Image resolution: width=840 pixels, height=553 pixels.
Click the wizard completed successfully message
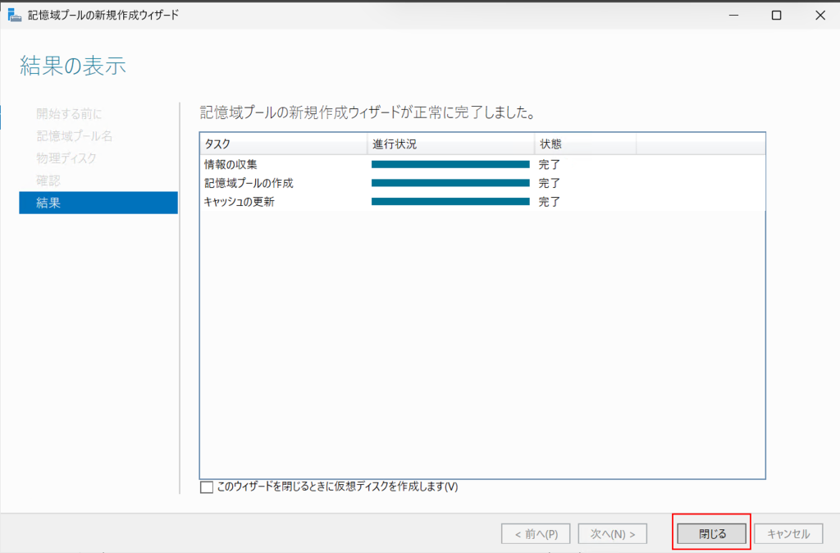coord(367,113)
